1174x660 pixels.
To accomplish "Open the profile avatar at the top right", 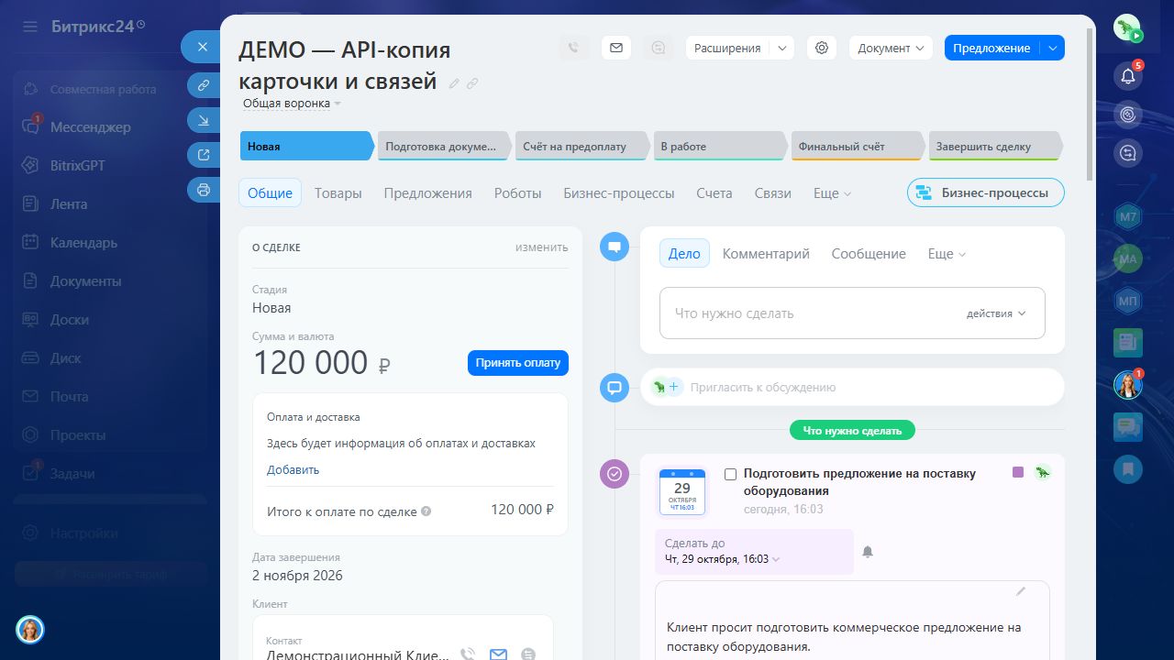I will tap(1128, 27).
